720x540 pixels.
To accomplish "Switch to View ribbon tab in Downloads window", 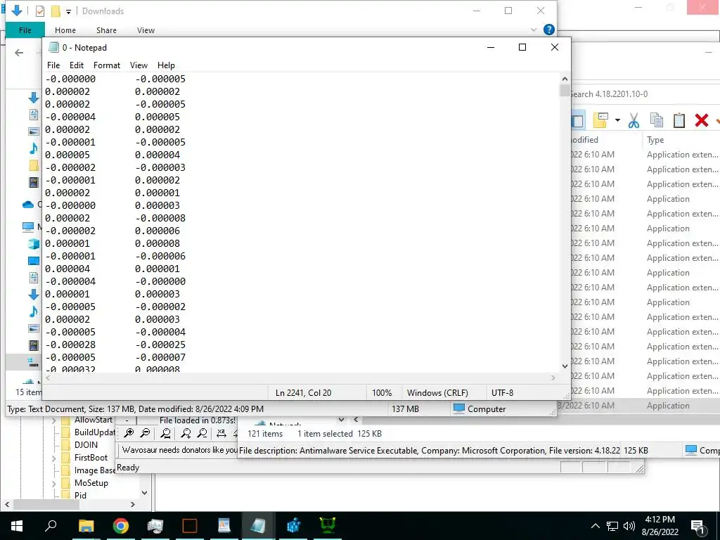I will pyautogui.click(x=146, y=30).
